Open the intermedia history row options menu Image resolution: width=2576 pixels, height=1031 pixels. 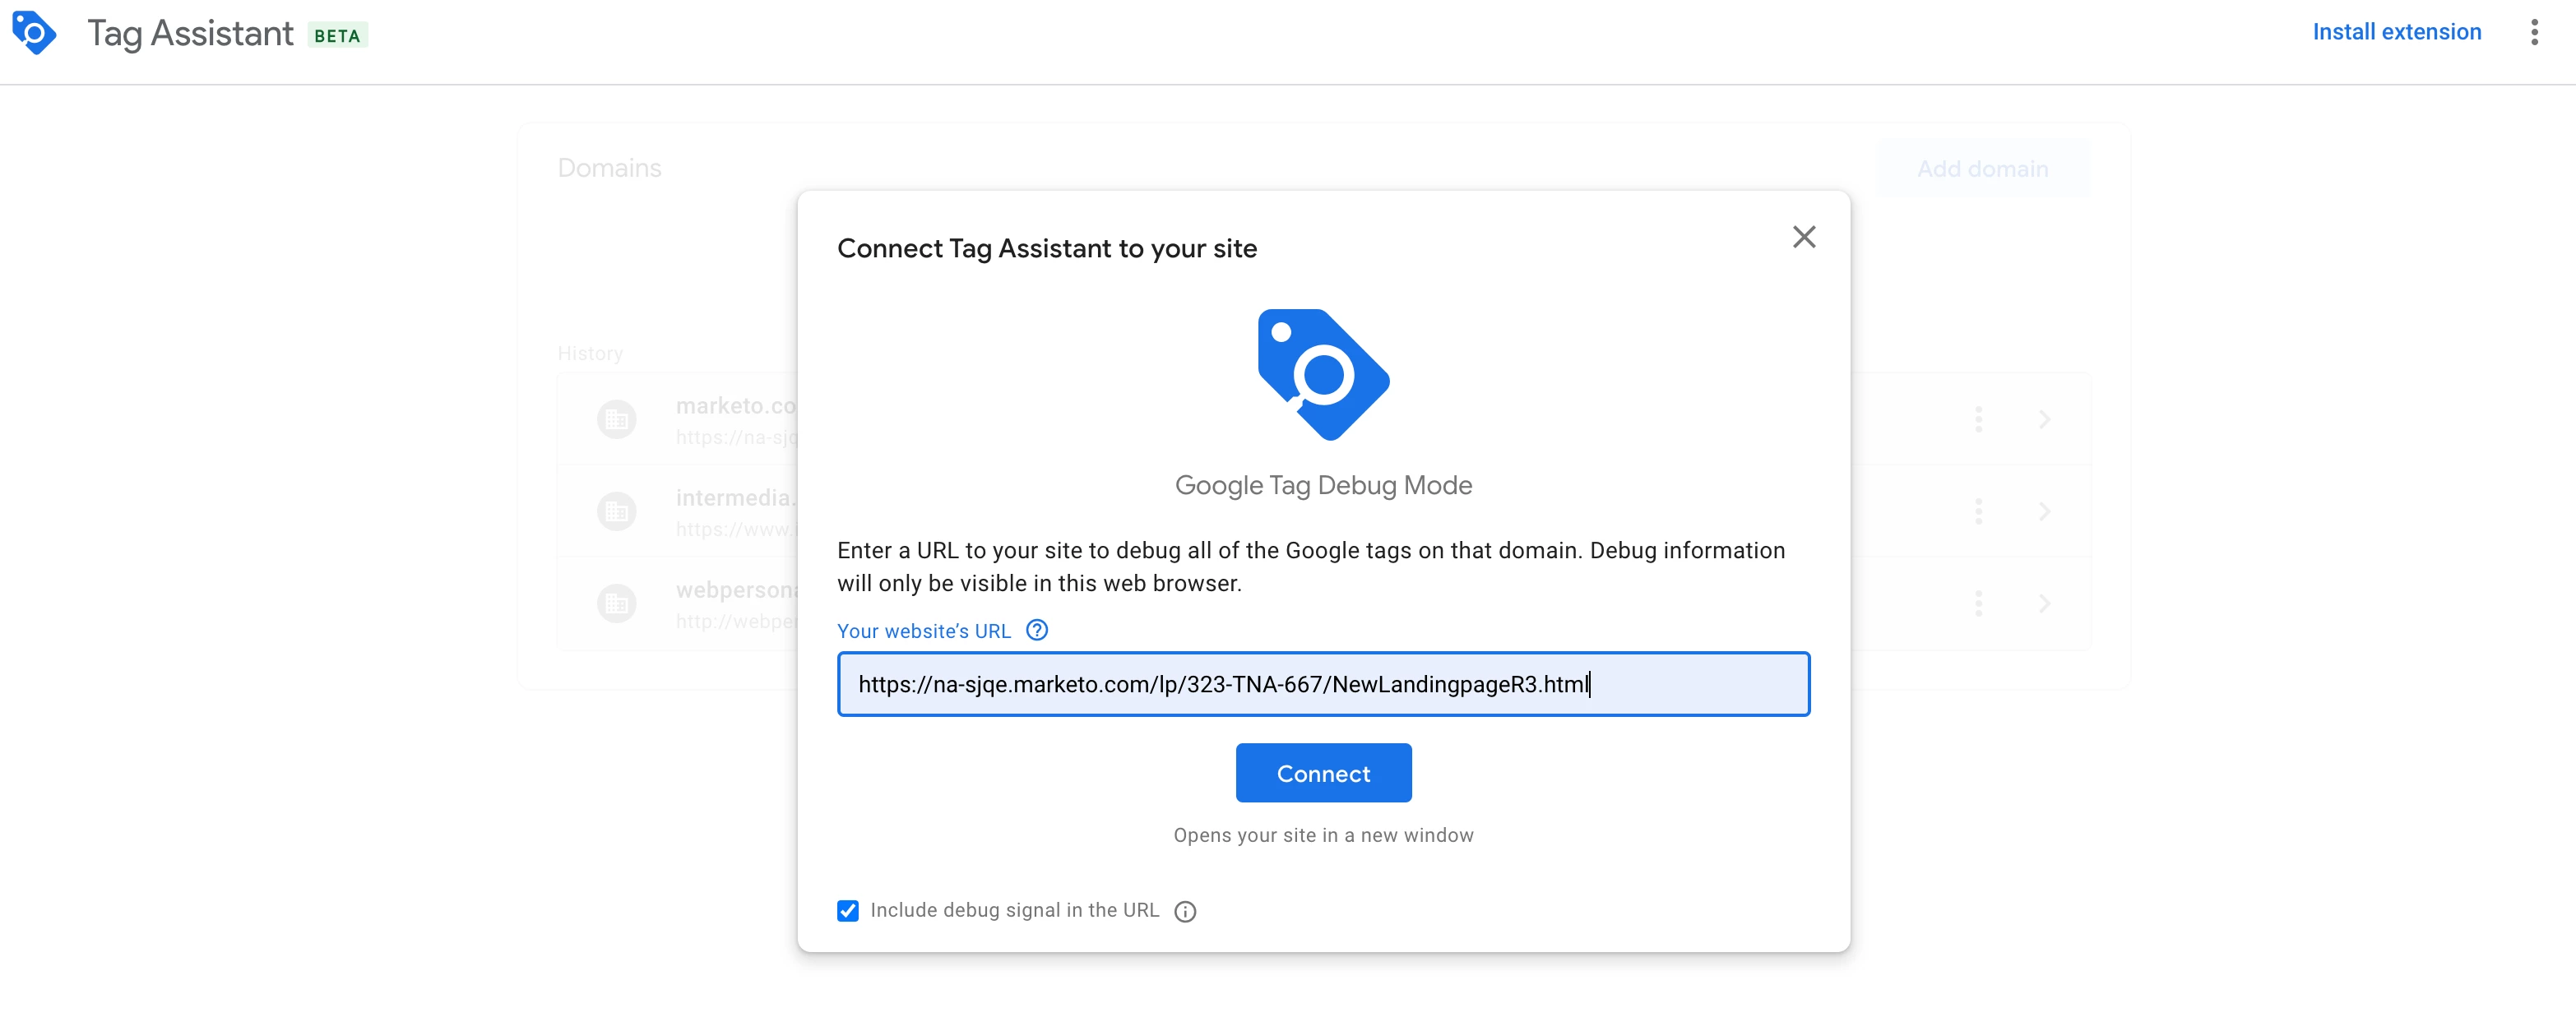tap(1978, 511)
